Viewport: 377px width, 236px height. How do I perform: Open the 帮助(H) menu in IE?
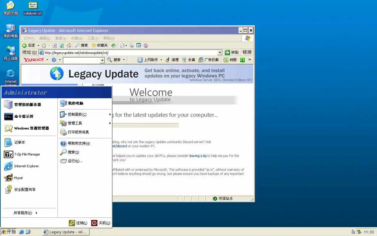(109, 38)
